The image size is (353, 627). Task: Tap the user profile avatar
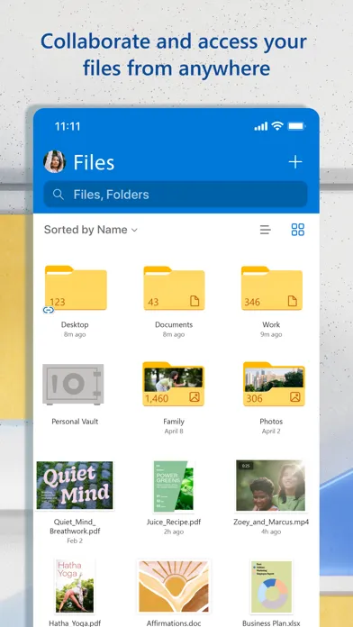point(54,161)
